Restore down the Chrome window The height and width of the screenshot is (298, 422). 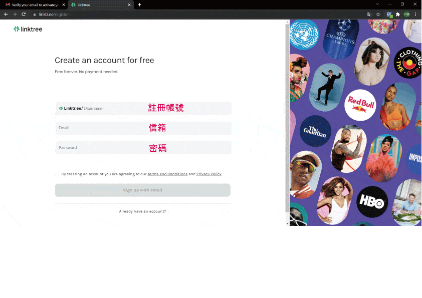[x=402, y=5]
